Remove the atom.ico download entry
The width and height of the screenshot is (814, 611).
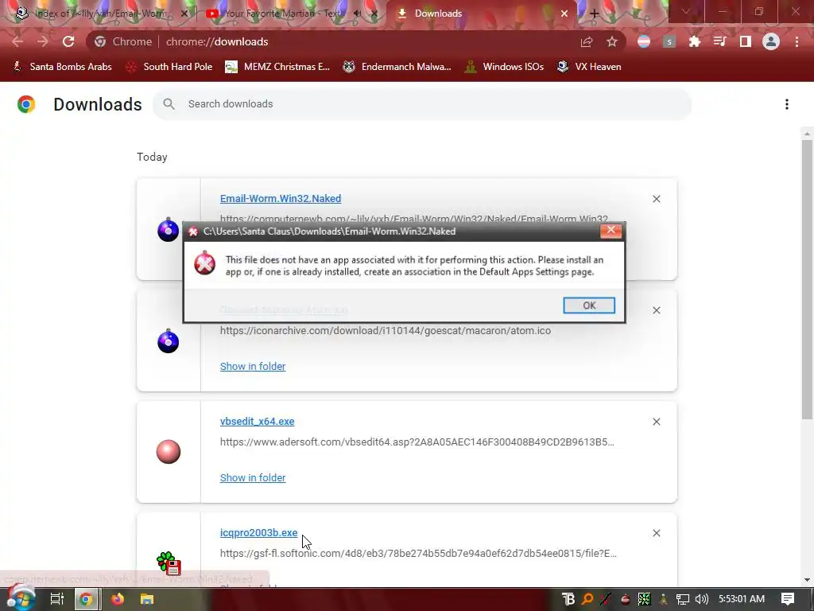656,310
